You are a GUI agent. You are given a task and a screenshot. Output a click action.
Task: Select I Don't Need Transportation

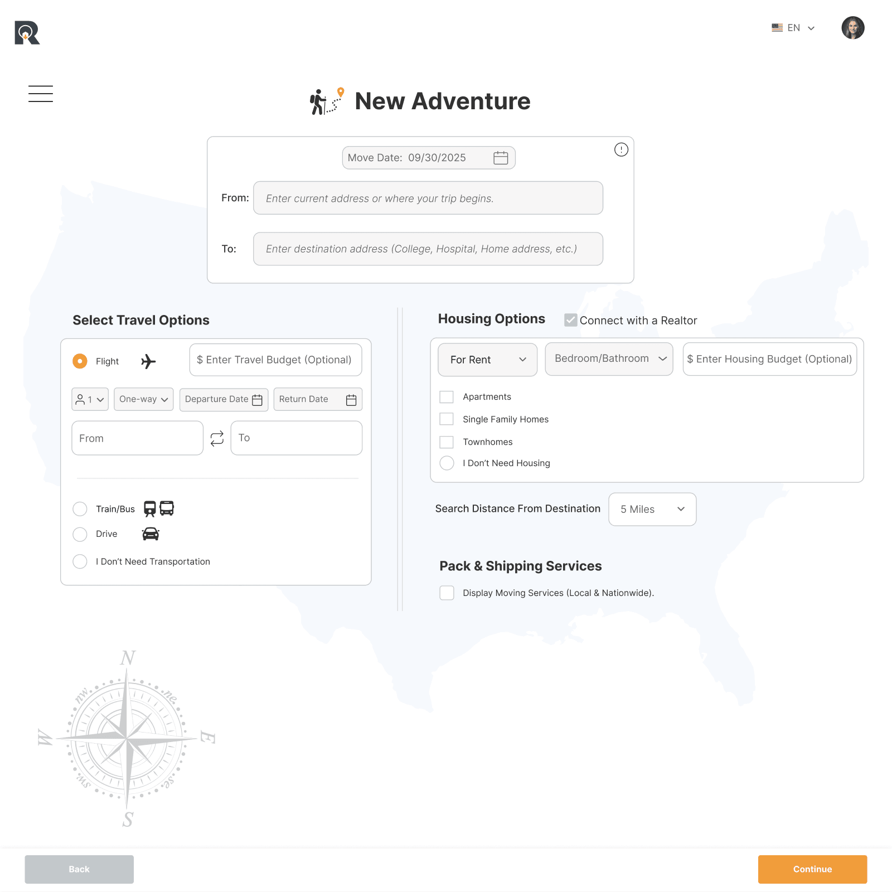(80, 561)
